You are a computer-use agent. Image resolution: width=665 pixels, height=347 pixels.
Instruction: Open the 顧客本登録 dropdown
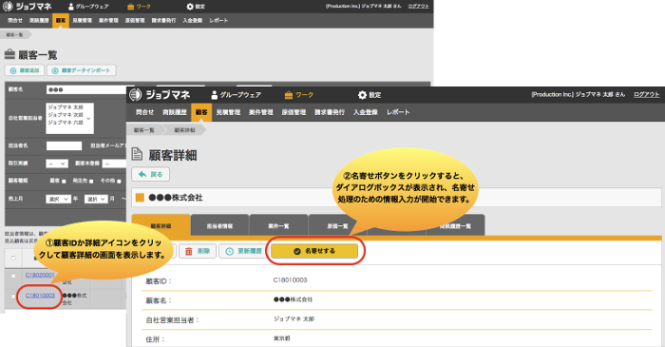[115, 164]
